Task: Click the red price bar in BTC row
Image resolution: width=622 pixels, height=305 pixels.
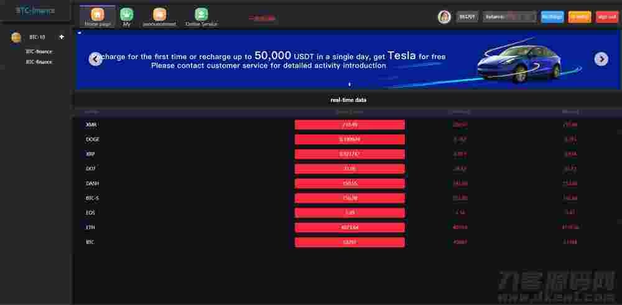Action: coord(350,242)
